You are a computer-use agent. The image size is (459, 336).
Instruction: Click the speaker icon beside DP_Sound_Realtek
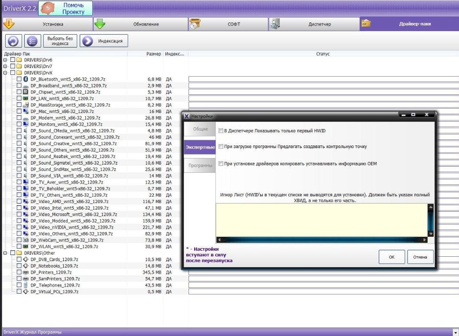26,156
